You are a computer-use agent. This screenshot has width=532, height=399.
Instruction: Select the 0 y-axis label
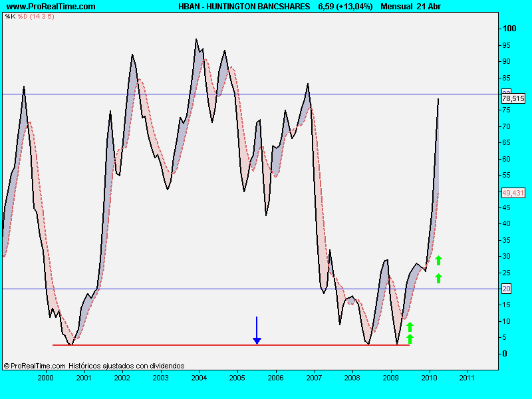[505, 354]
